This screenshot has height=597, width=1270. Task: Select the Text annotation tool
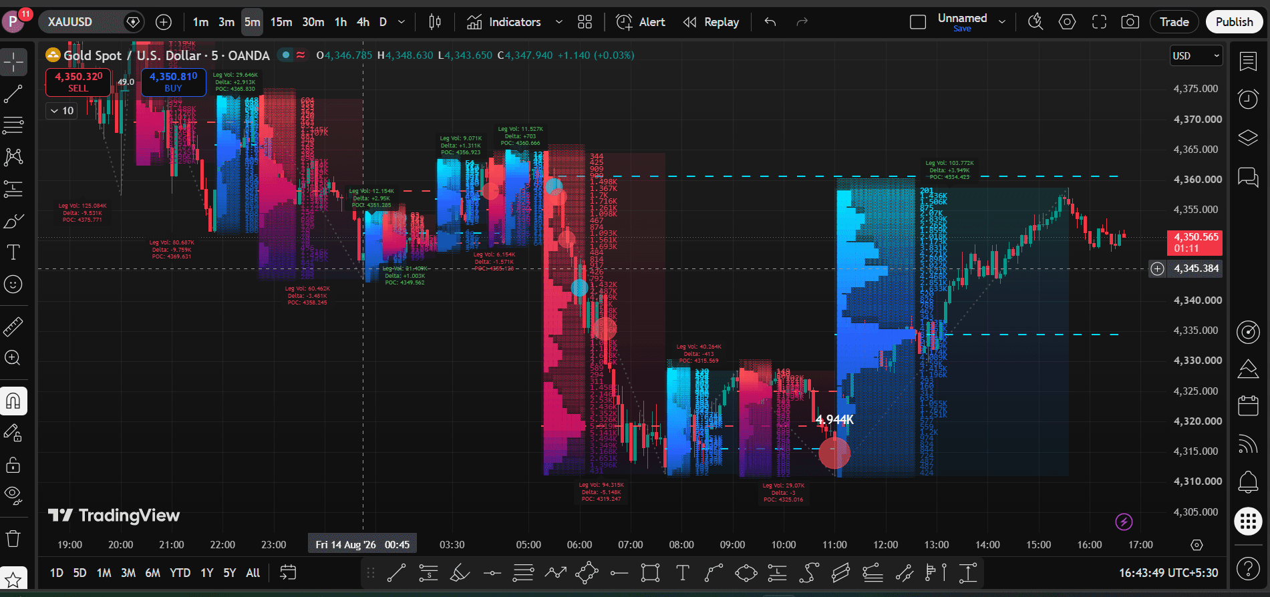pyautogui.click(x=13, y=252)
